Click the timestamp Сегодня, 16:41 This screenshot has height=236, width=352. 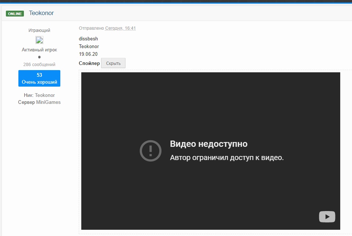click(x=120, y=28)
